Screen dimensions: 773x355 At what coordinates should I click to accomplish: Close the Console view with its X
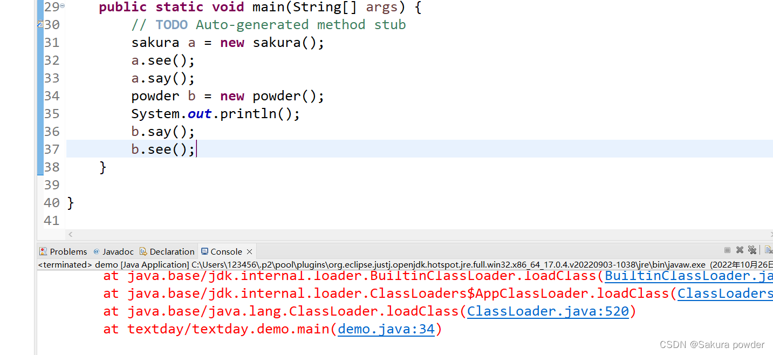click(x=249, y=251)
